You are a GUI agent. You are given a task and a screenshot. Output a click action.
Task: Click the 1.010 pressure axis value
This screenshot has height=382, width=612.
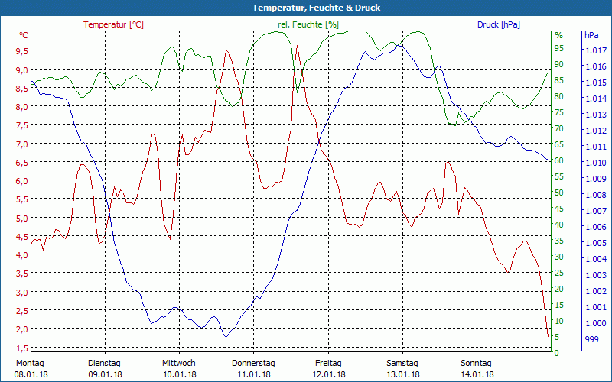596,163
